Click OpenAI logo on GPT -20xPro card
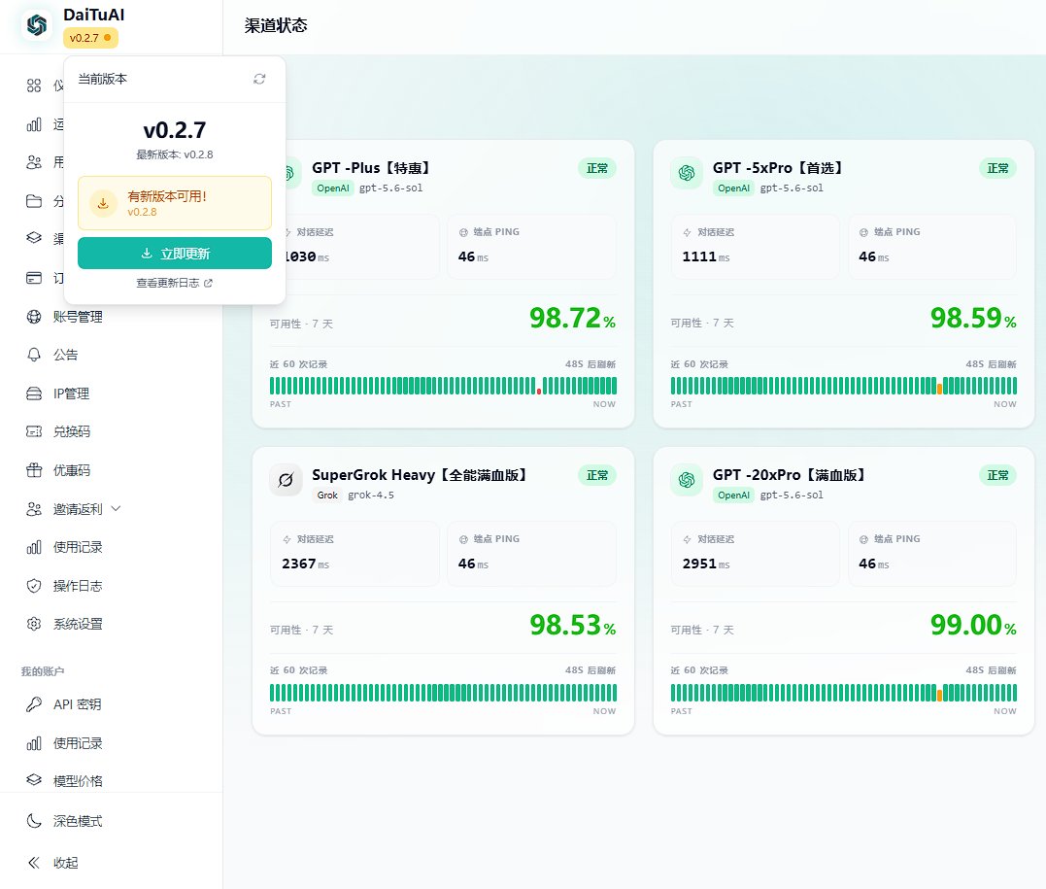This screenshot has width=1046, height=889. coord(687,480)
